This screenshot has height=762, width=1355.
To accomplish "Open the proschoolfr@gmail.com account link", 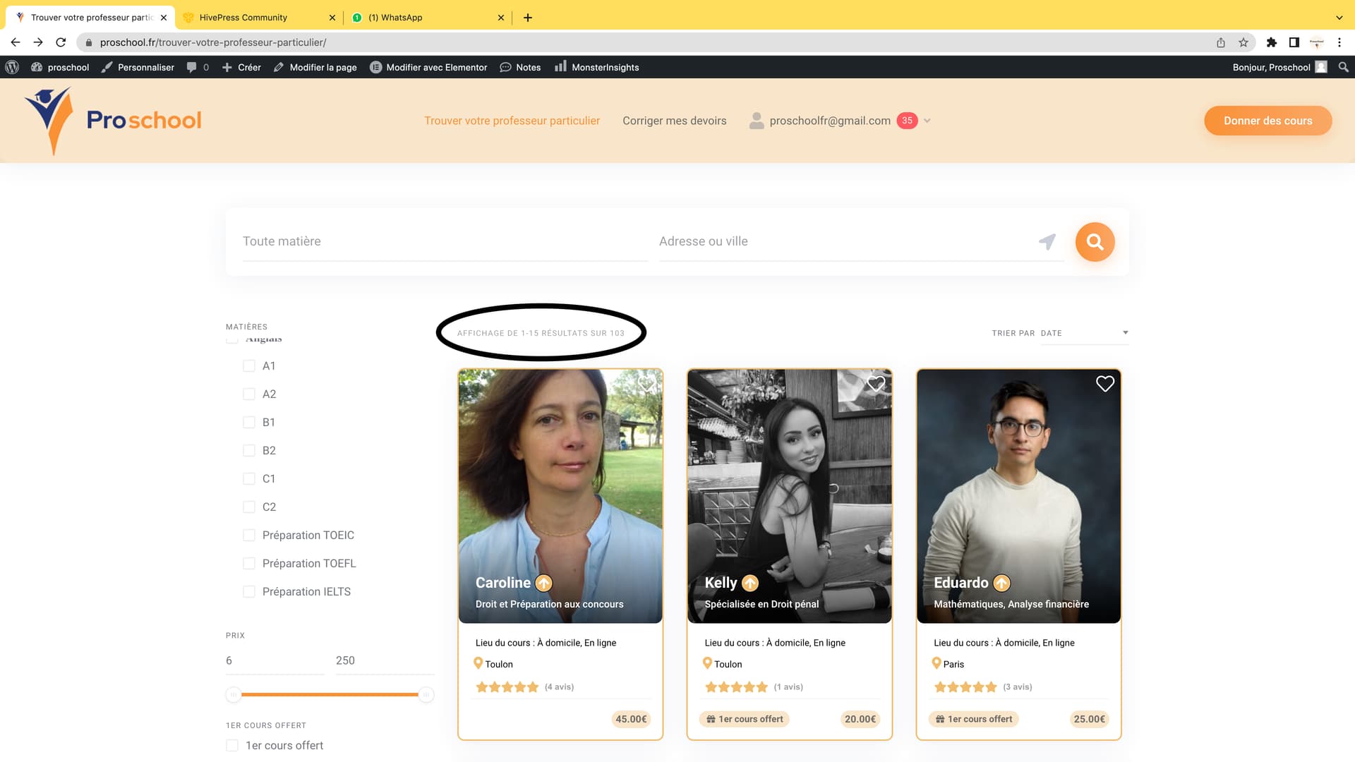I will pos(830,121).
